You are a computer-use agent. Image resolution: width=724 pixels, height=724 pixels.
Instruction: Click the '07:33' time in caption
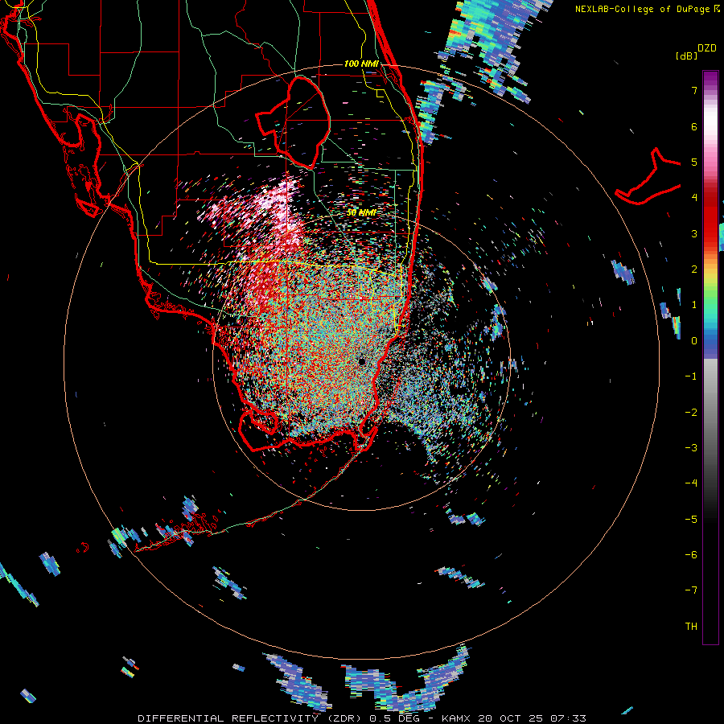pos(568,718)
